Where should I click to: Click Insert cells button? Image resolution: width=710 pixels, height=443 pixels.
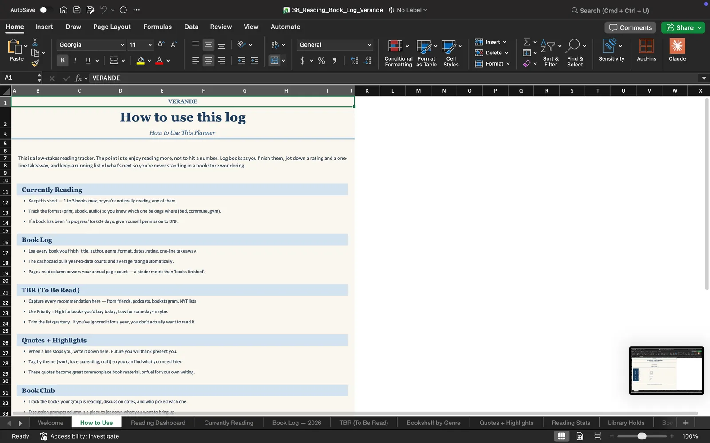pyautogui.click(x=490, y=42)
